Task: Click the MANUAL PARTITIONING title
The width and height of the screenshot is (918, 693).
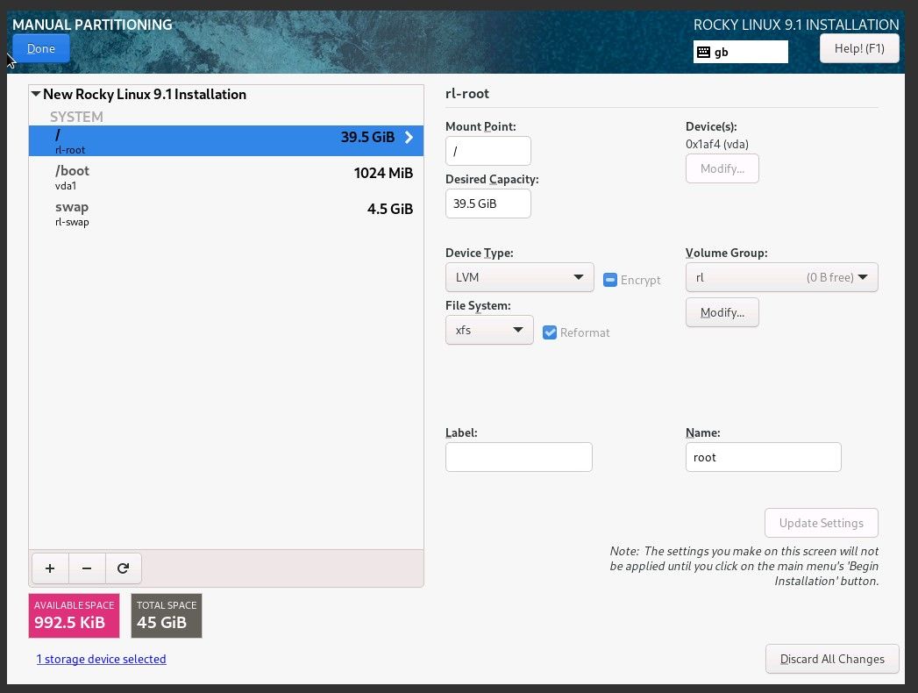Action: pyautogui.click(x=93, y=25)
